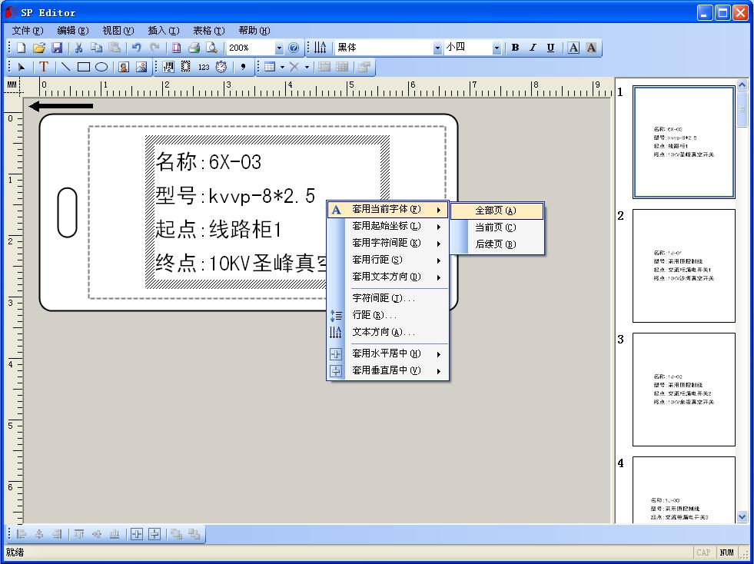Select the page 2 thumbnail
Screen dimensions: 754x564
[683, 265]
